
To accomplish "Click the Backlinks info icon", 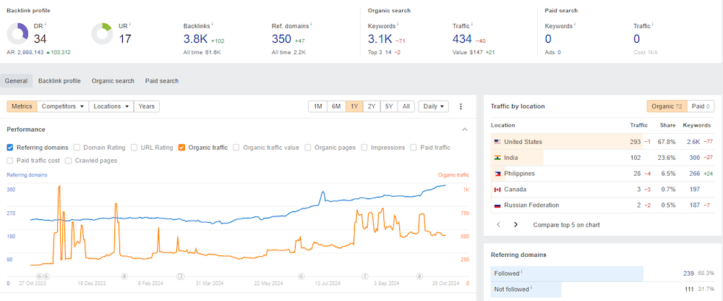I will coord(212,25).
